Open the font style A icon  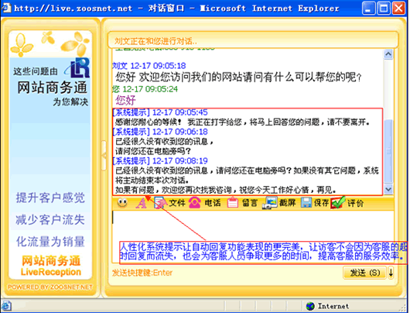(142, 203)
